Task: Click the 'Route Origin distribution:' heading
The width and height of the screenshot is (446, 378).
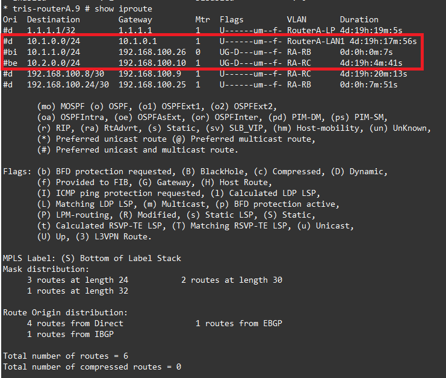Action: pyautogui.click(x=65, y=312)
